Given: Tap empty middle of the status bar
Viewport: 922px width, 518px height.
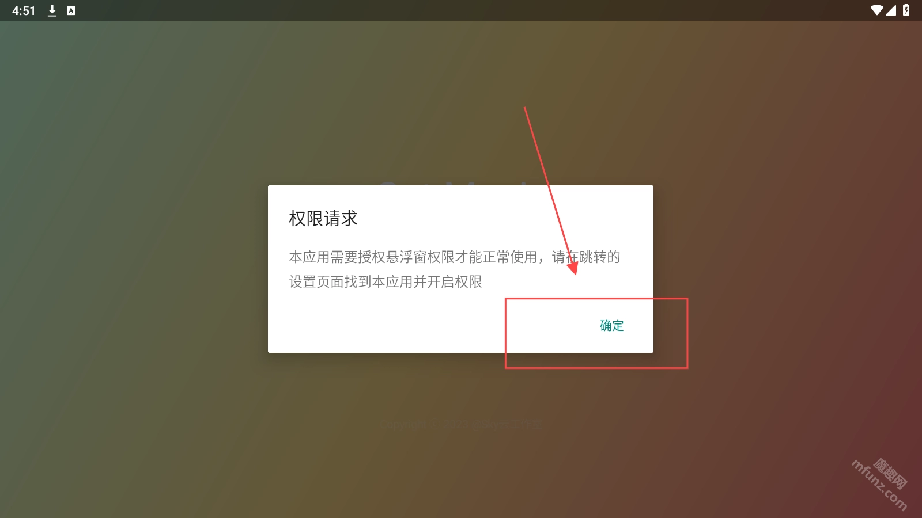Looking at the screenshot, I should point(461,10).
